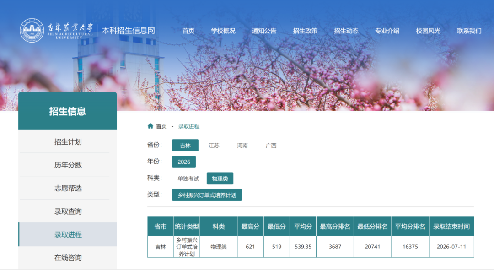494x270 pixels.
Task: Open 招生计划 in the sidebar
Action: 68,142
